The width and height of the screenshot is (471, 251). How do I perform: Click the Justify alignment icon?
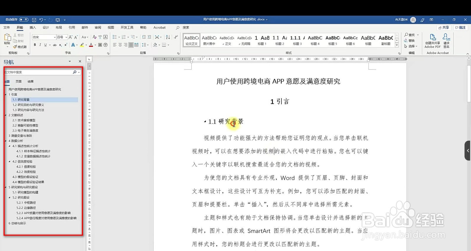pyautogui.click(x=131, y=45)
